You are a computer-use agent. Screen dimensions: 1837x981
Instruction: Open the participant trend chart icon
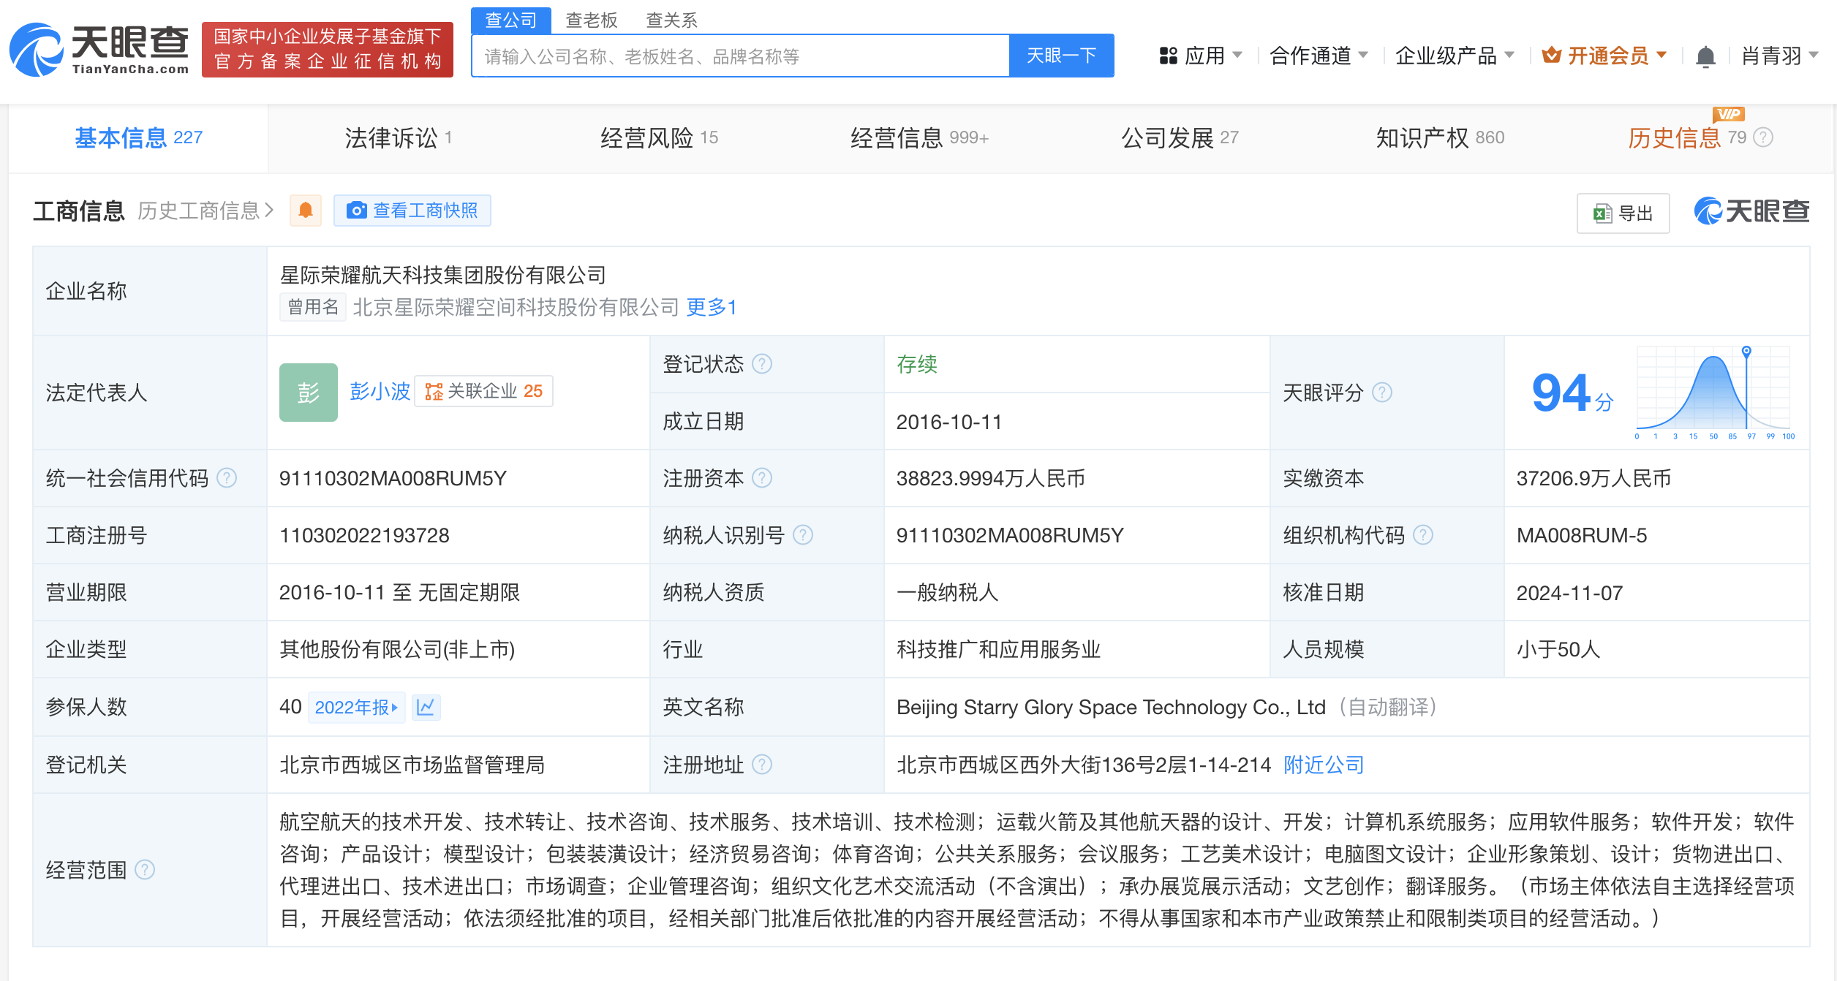426,707
